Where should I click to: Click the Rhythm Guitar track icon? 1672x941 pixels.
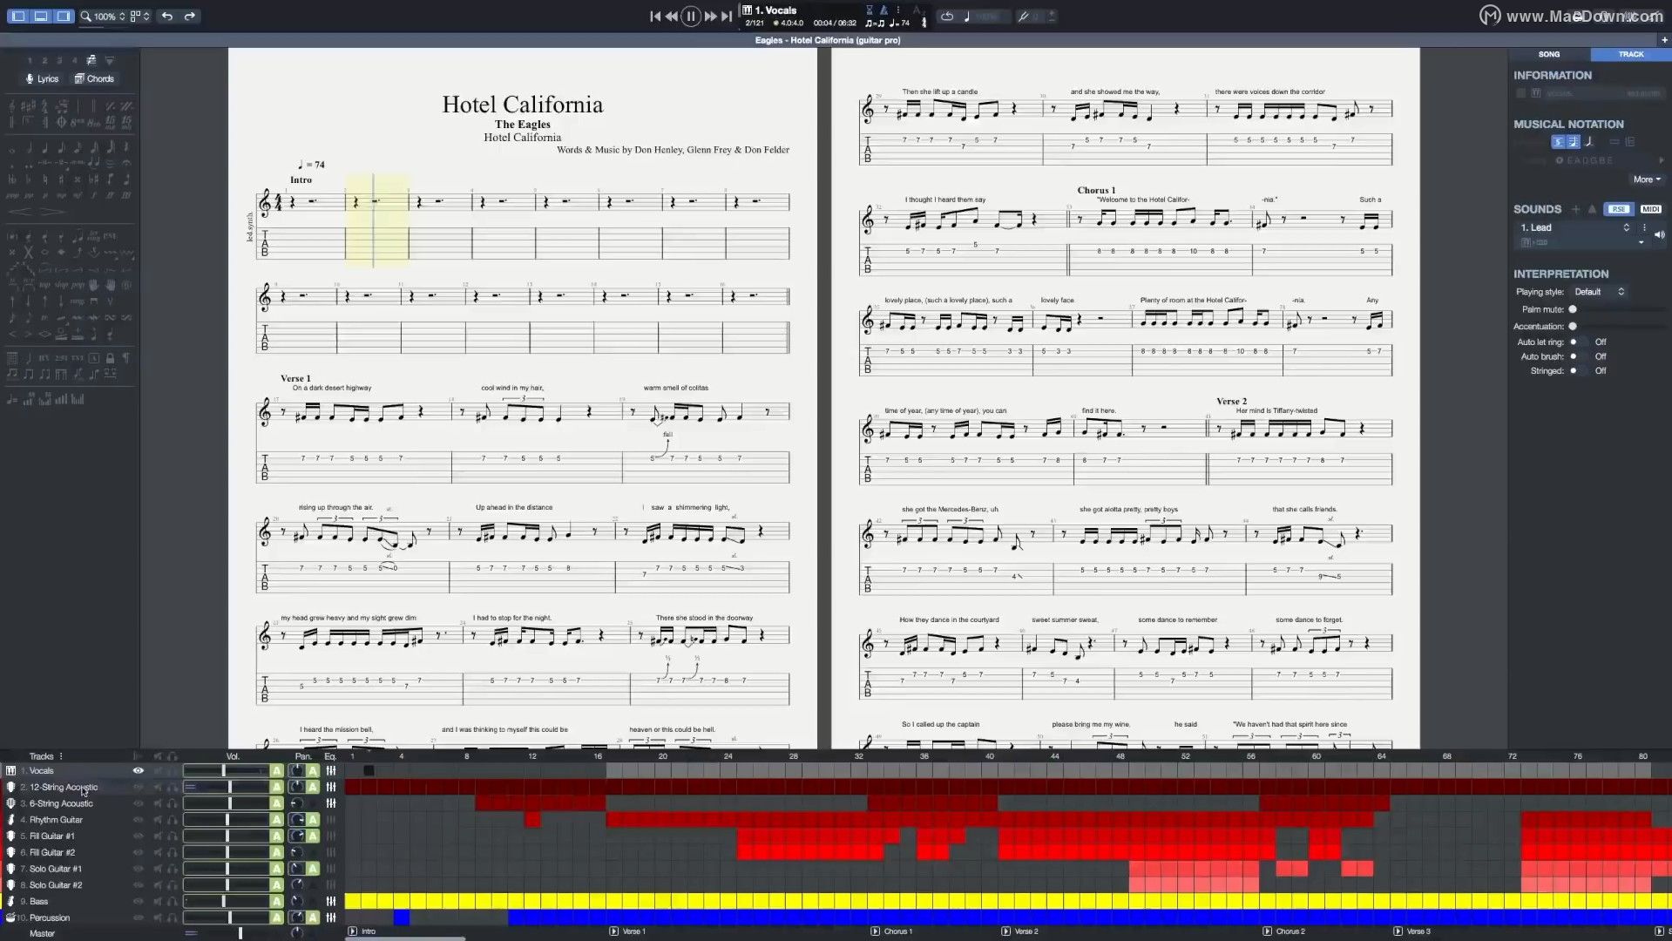(x=10, y=820)
